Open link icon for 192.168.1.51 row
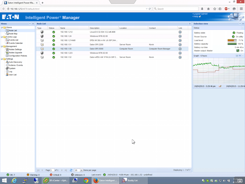The image size is (245, 184). click(180, 45)
